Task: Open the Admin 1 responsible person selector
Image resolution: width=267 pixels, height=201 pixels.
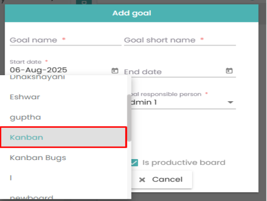Action: click(184, 102)
